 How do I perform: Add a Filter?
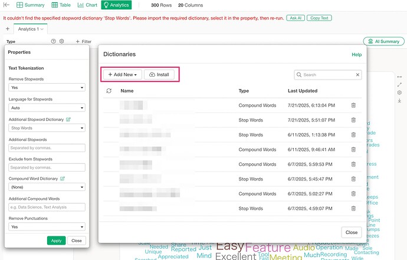coord(84,41)
